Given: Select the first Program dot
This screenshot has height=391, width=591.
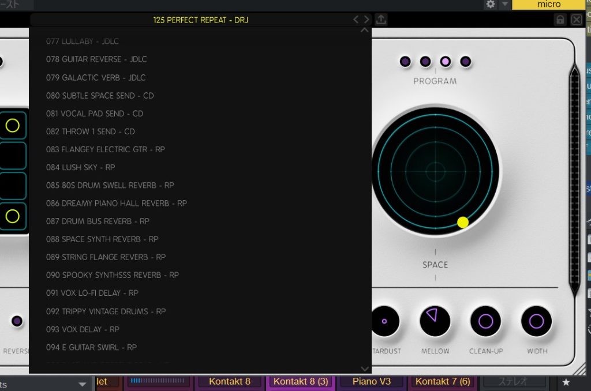Looking at the screenshot, I should point(405,61).
